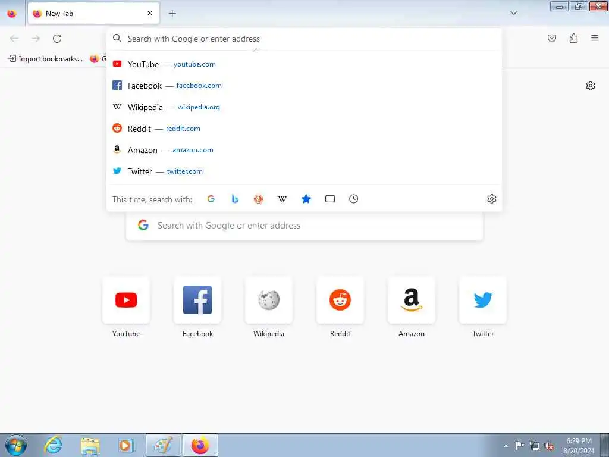Open Windows Start menu orb

16,445
